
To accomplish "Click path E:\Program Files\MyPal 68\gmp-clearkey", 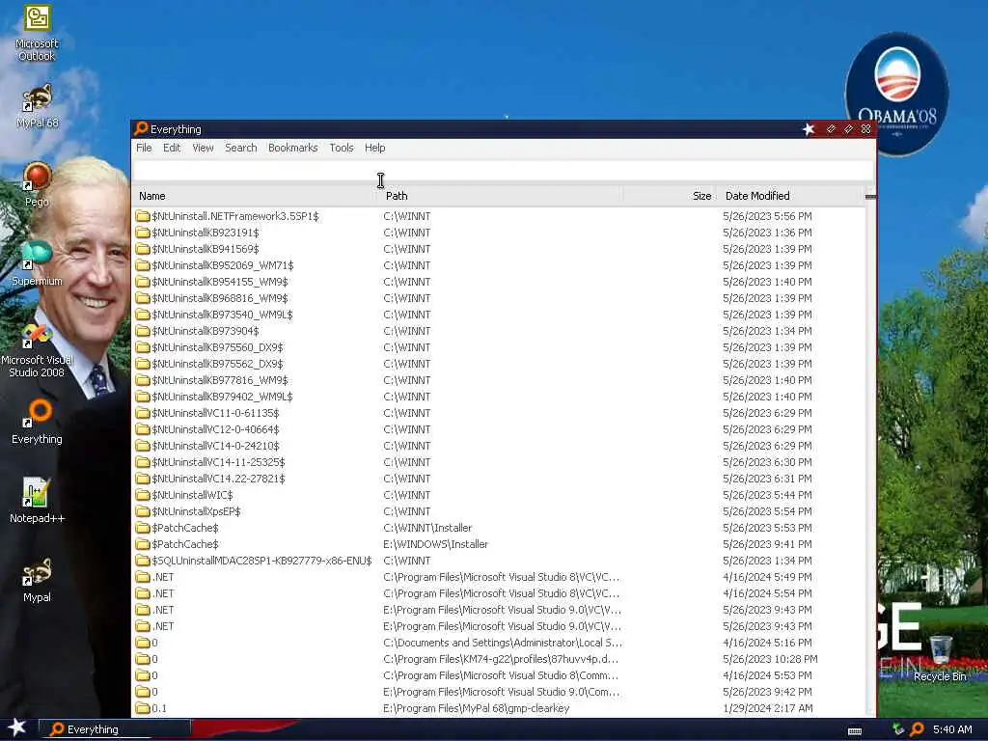I will (x=477, y=708).
